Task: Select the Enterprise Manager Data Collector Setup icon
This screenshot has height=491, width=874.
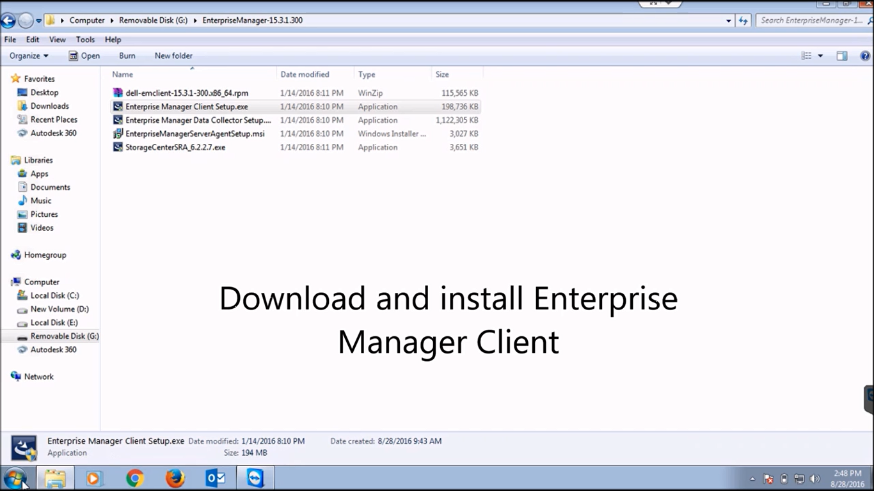Action: tap(118, 120)
